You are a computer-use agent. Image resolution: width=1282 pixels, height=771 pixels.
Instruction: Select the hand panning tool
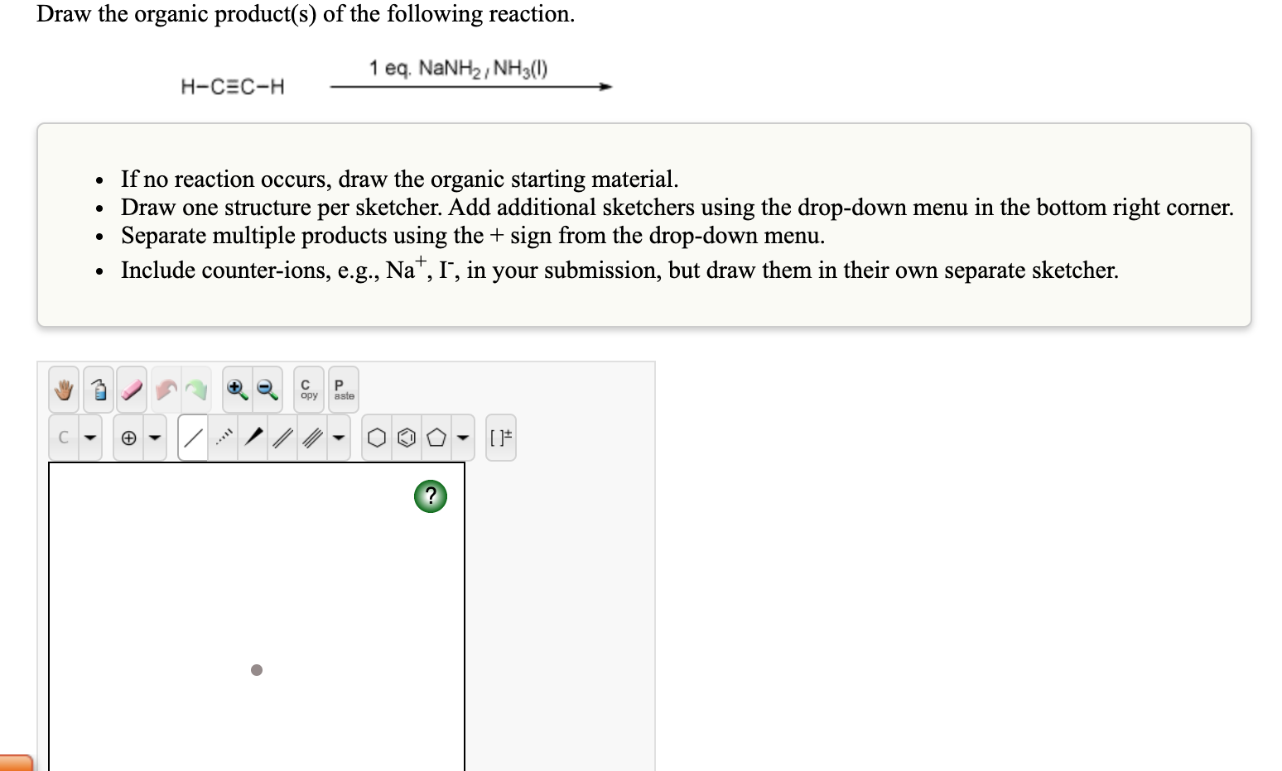(65, 389)
